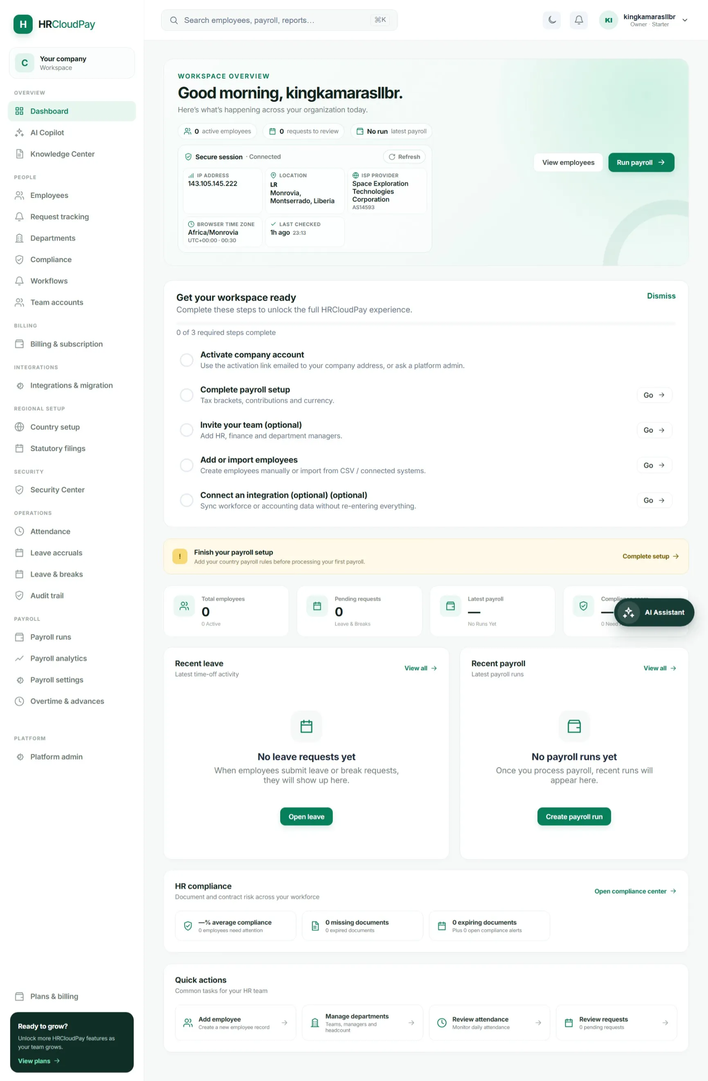Click the KI user avatar
708x1081 pixels.
pyautogui.click(x=609, y=20)
